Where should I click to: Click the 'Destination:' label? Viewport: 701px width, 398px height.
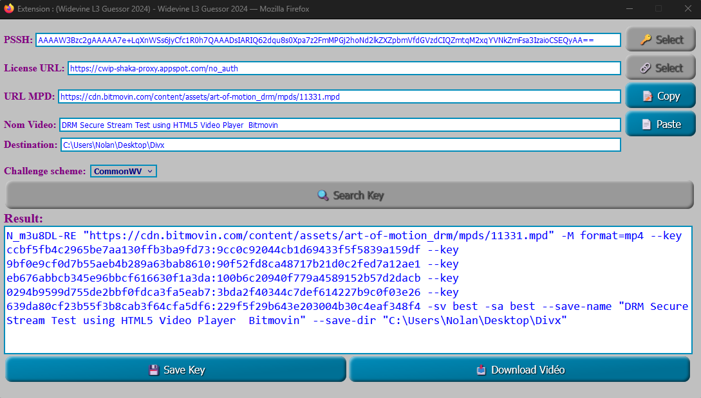coord(30,144)
